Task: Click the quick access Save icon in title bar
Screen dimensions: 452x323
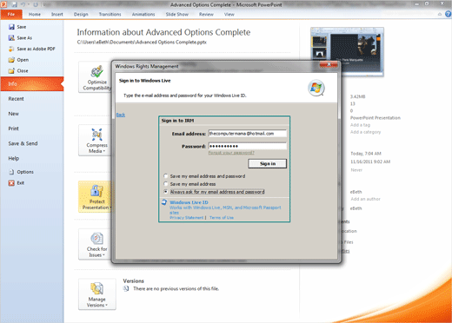Action: click(x=14, y=4)
